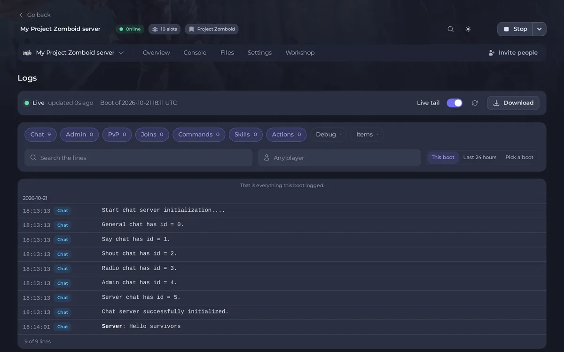Toggle the Debug log filter
This screenshot has width=564, height=352.
(x=329, y=135)
